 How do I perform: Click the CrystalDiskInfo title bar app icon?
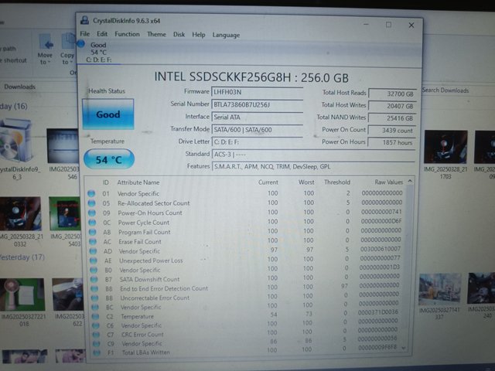pos(84,20)
